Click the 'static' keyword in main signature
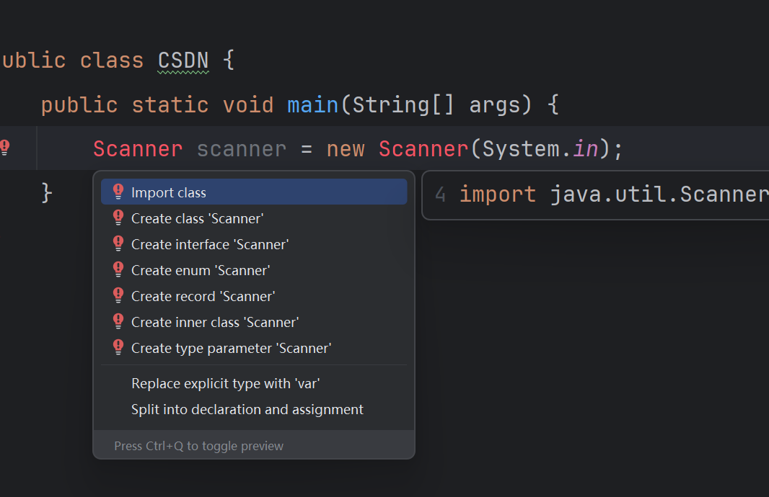769x497 pixels. pos(170,105)
